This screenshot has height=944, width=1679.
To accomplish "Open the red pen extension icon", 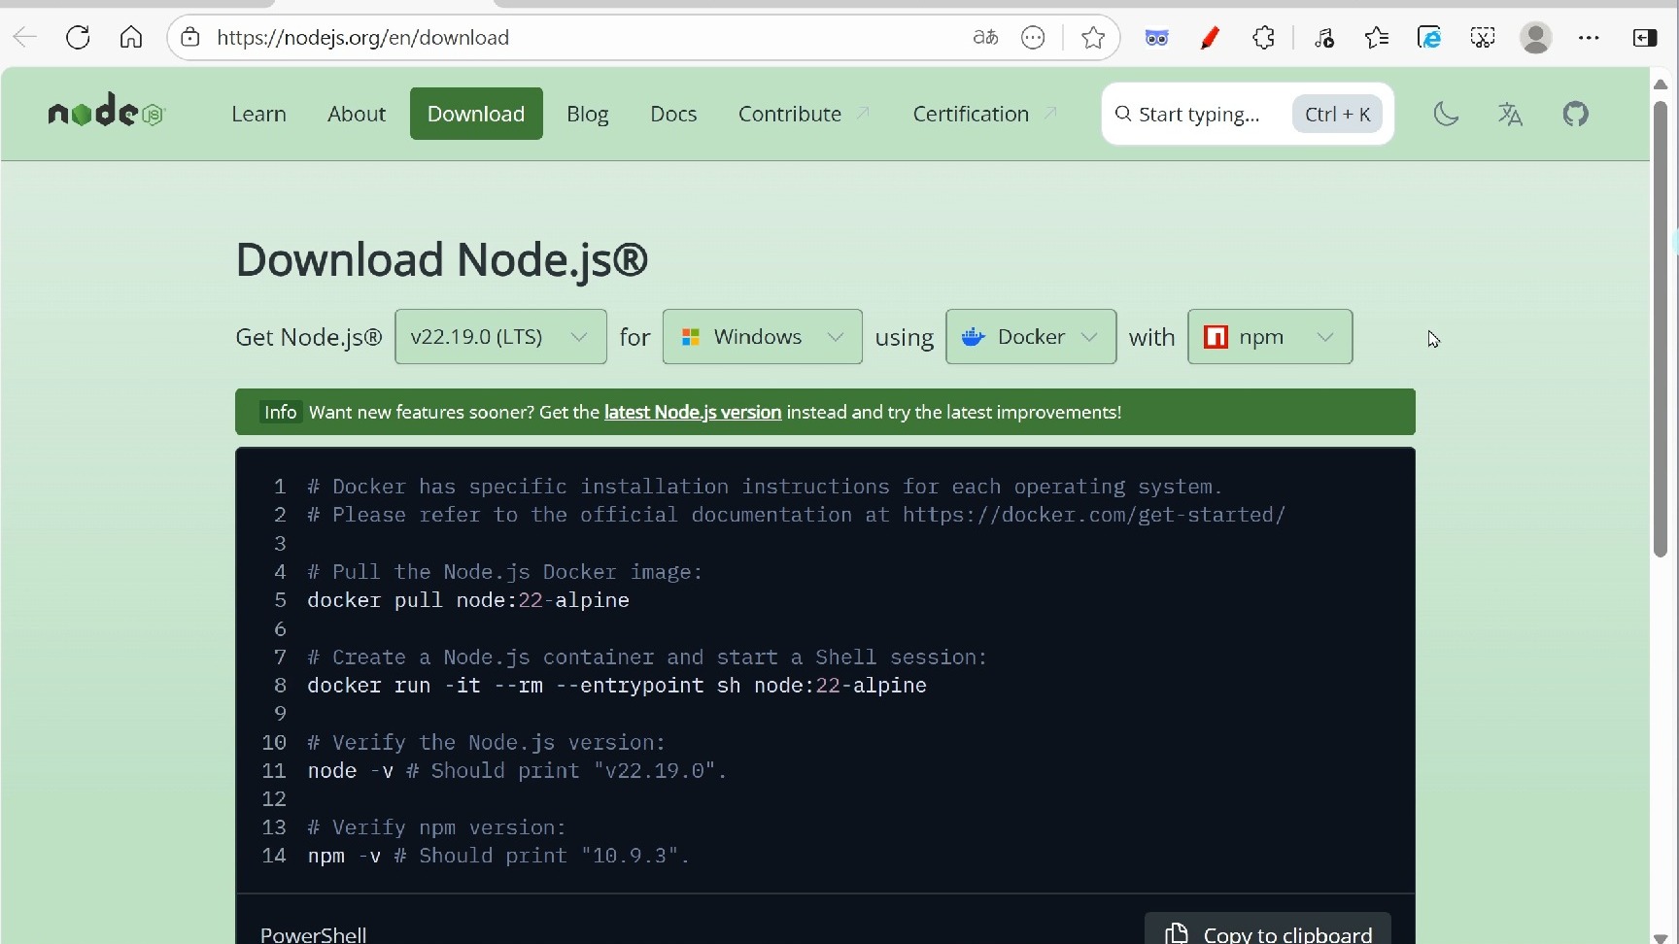I will pos(1210,38).
